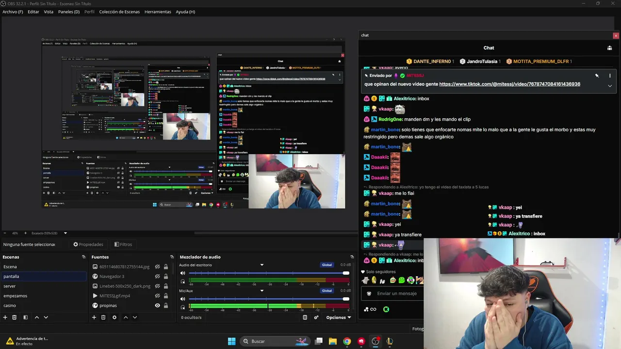Screen dimensions: 621x349
Task: Zoom out the preview with minus icon
Action: tap(5, 233)
